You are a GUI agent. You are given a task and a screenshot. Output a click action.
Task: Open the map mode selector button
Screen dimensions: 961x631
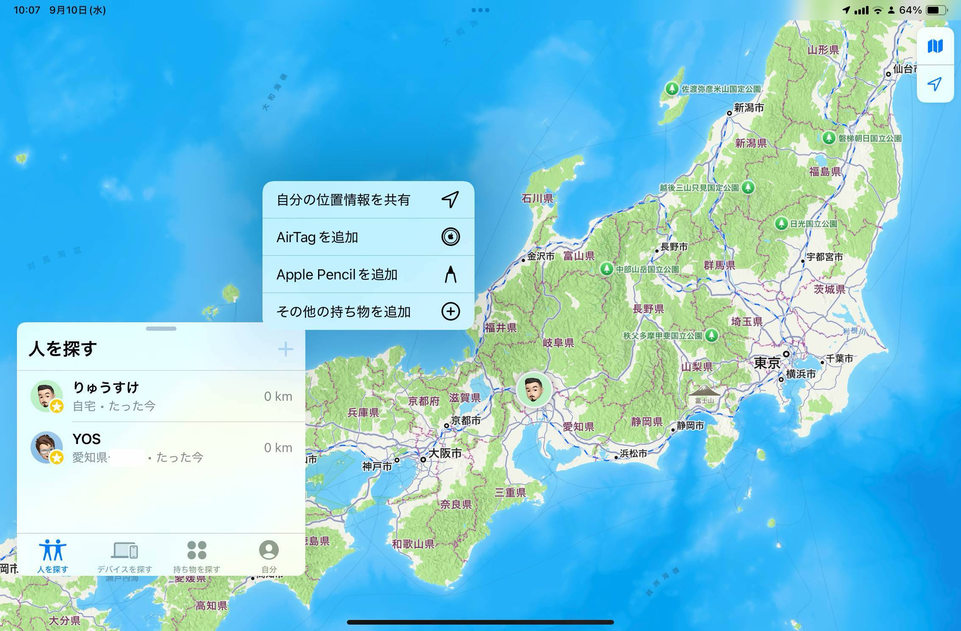click(x=935, y=46)
